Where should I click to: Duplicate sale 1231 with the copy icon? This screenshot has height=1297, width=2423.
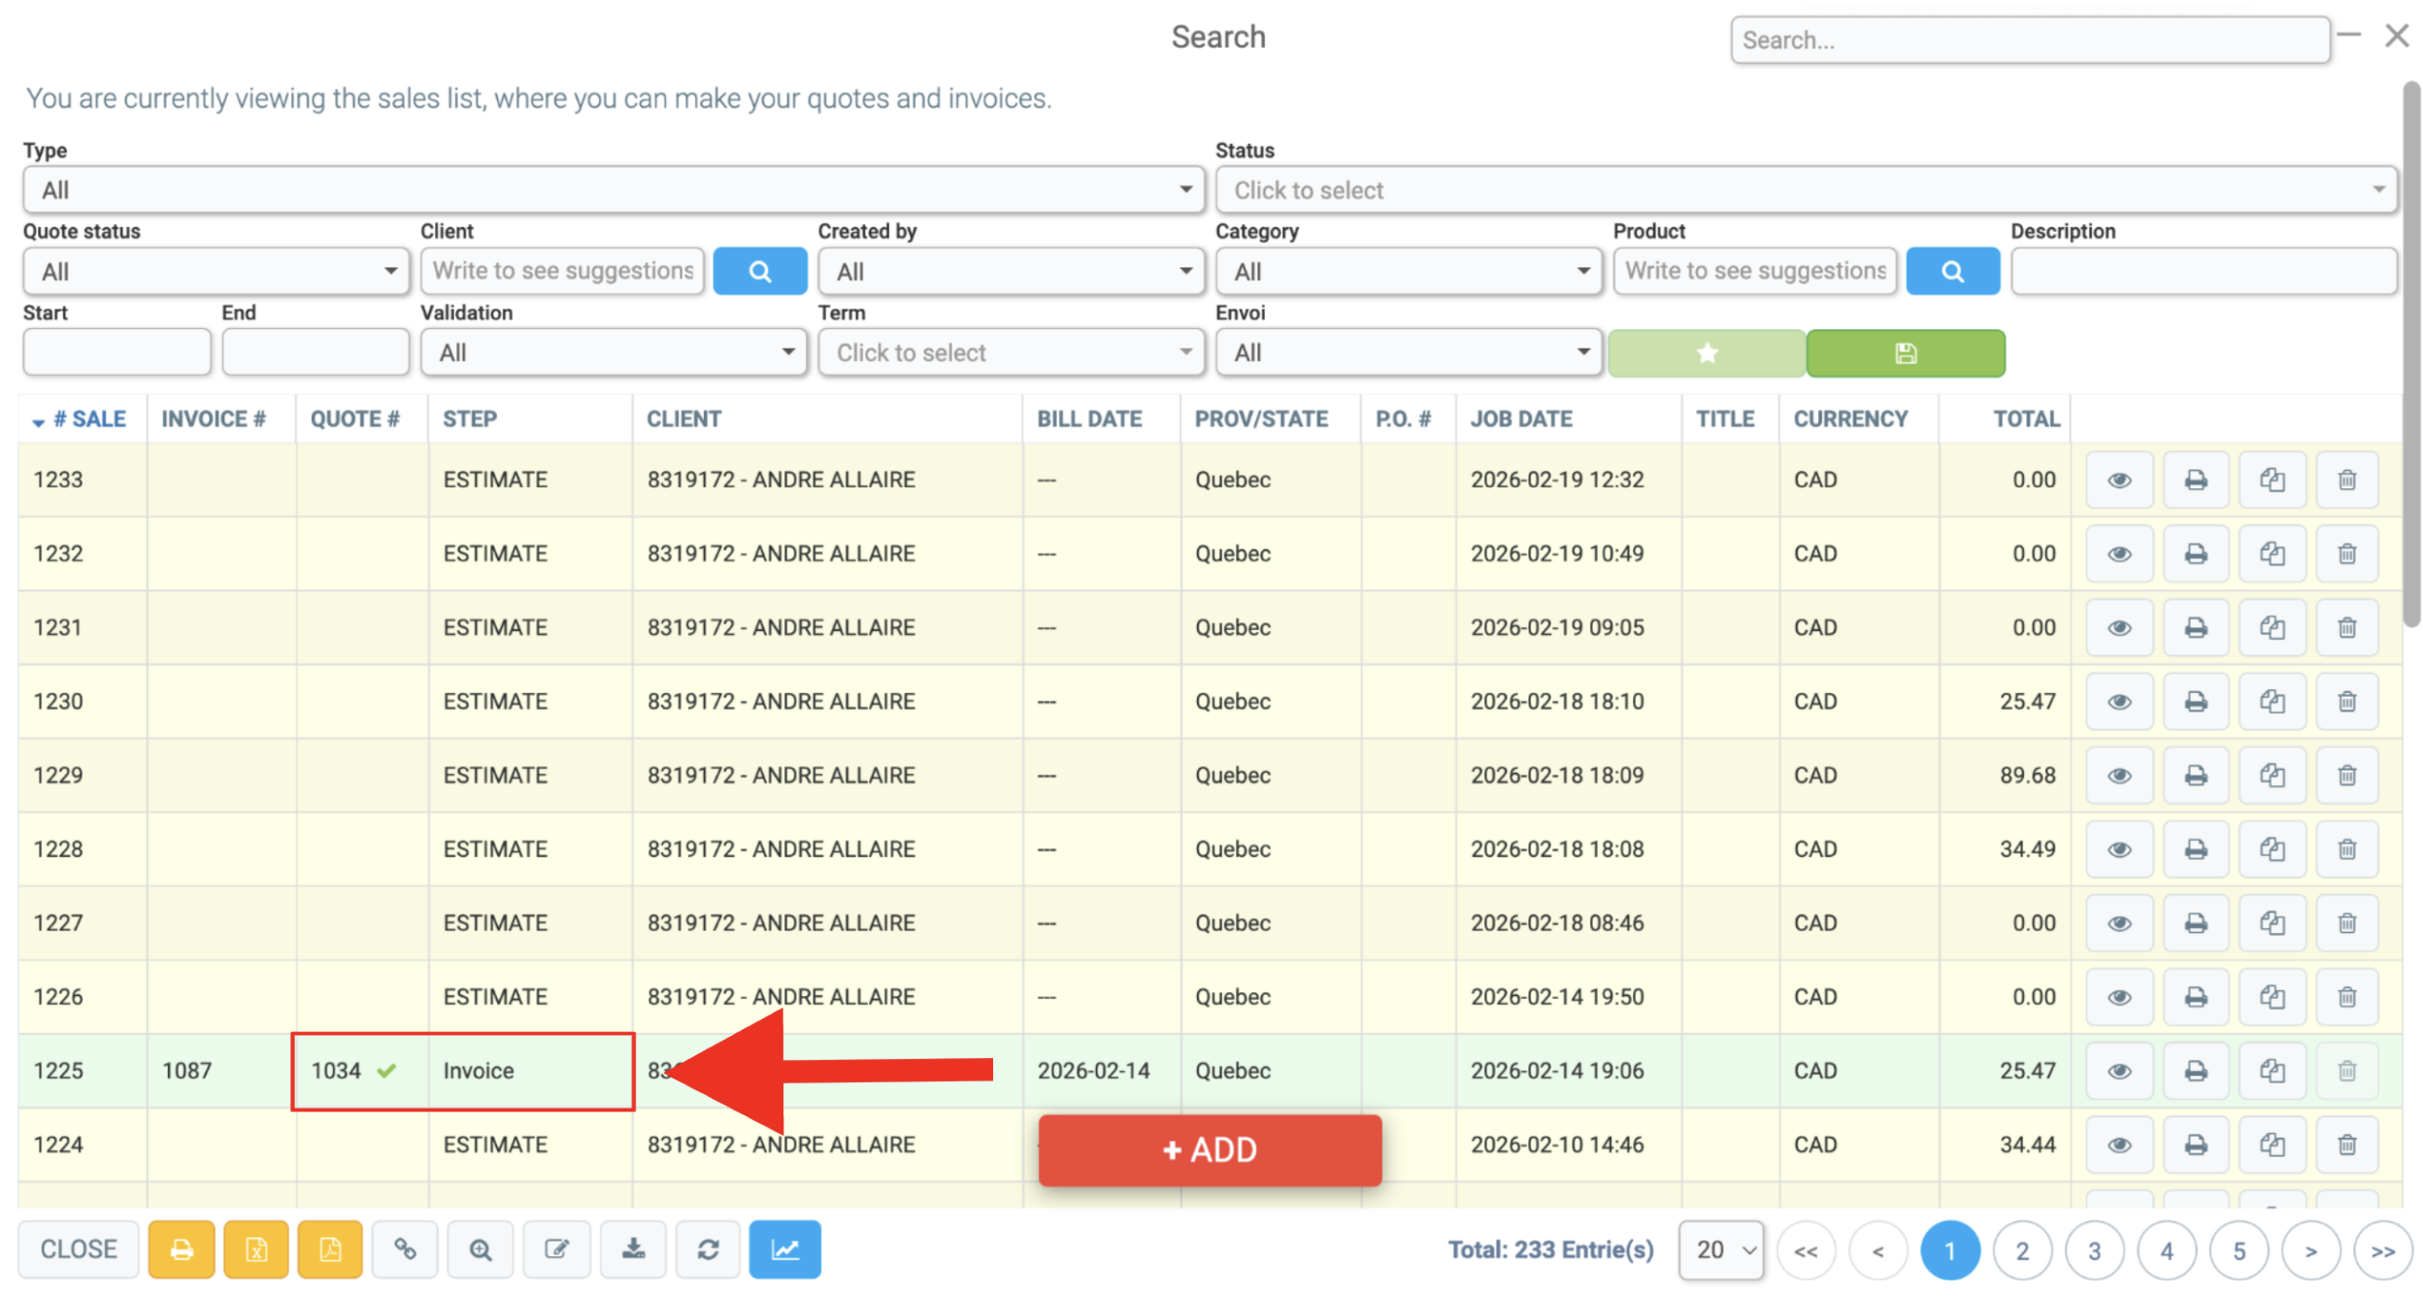pyautogui.click(x=2272, y=627)
